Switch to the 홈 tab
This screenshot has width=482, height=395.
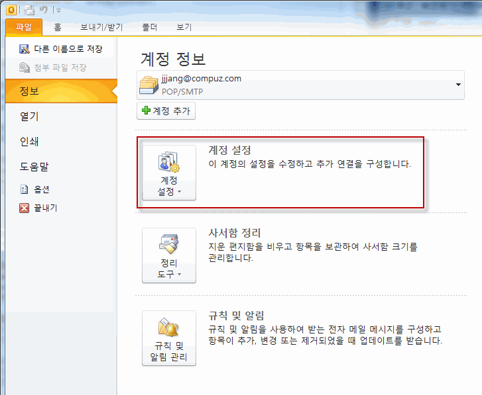click(58, 27)
